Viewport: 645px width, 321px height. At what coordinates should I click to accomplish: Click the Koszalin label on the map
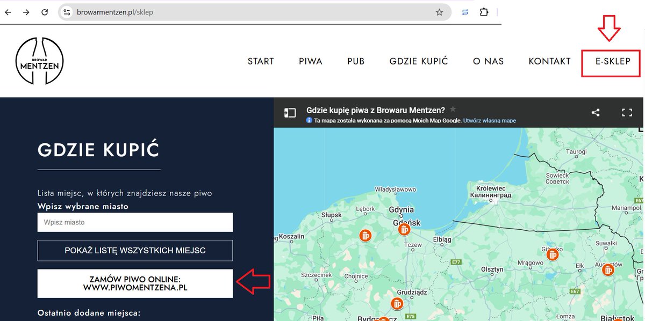point(292,236)
